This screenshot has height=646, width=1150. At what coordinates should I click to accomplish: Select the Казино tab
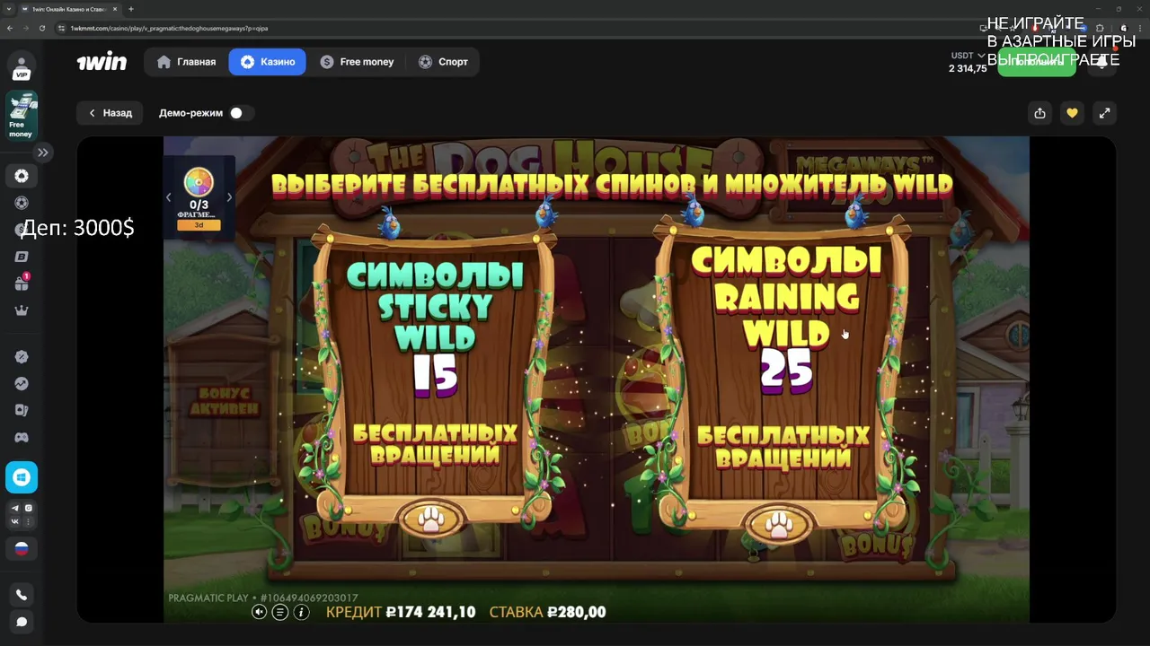(x=267, y=62)
